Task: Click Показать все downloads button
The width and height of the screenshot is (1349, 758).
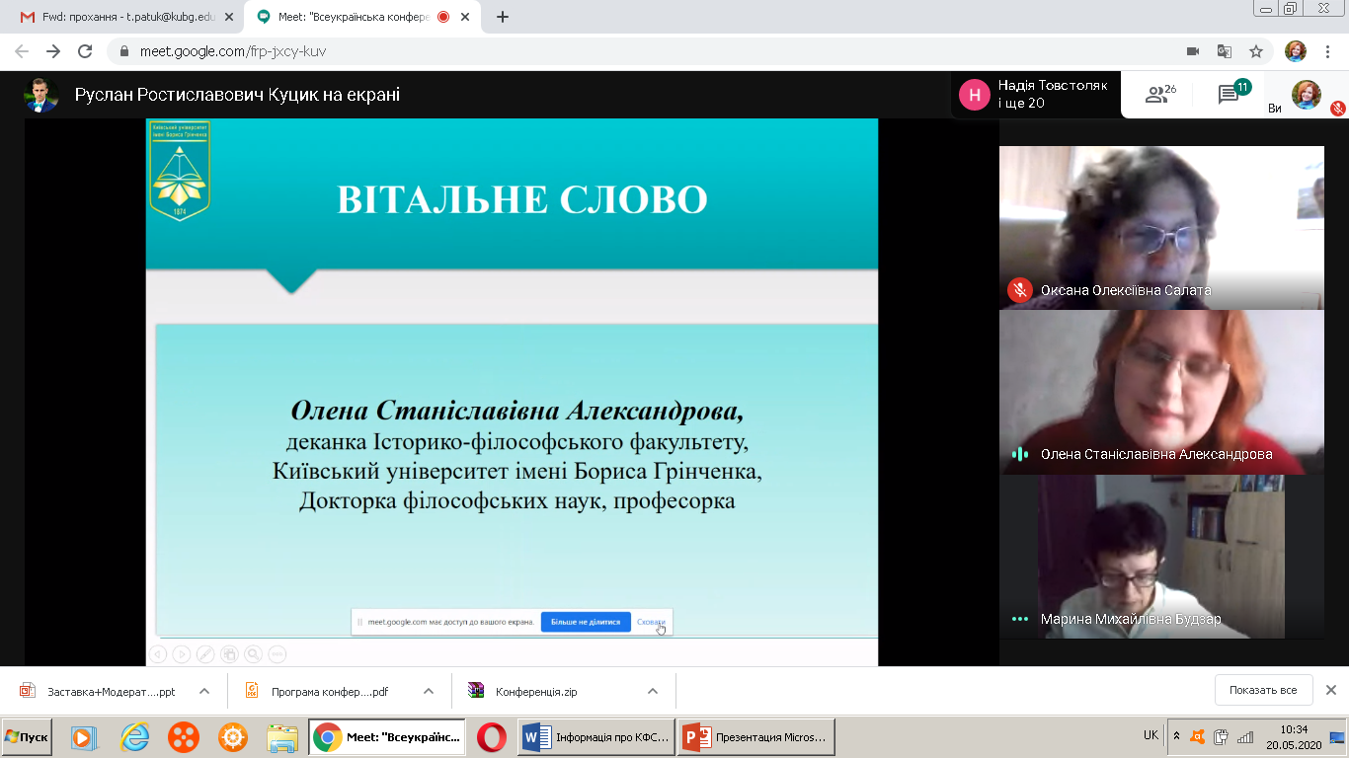Action: (1263, 690)
